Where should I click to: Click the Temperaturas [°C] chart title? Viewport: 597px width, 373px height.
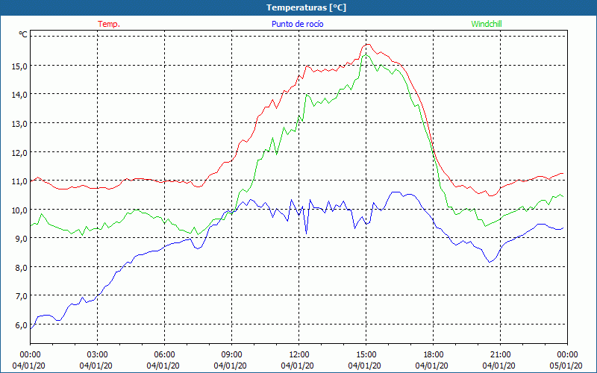[306, 7]
